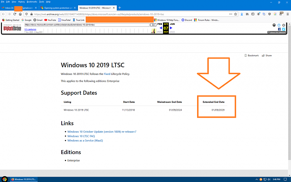Open Wayback Machine user account icon

click(274, 25)
